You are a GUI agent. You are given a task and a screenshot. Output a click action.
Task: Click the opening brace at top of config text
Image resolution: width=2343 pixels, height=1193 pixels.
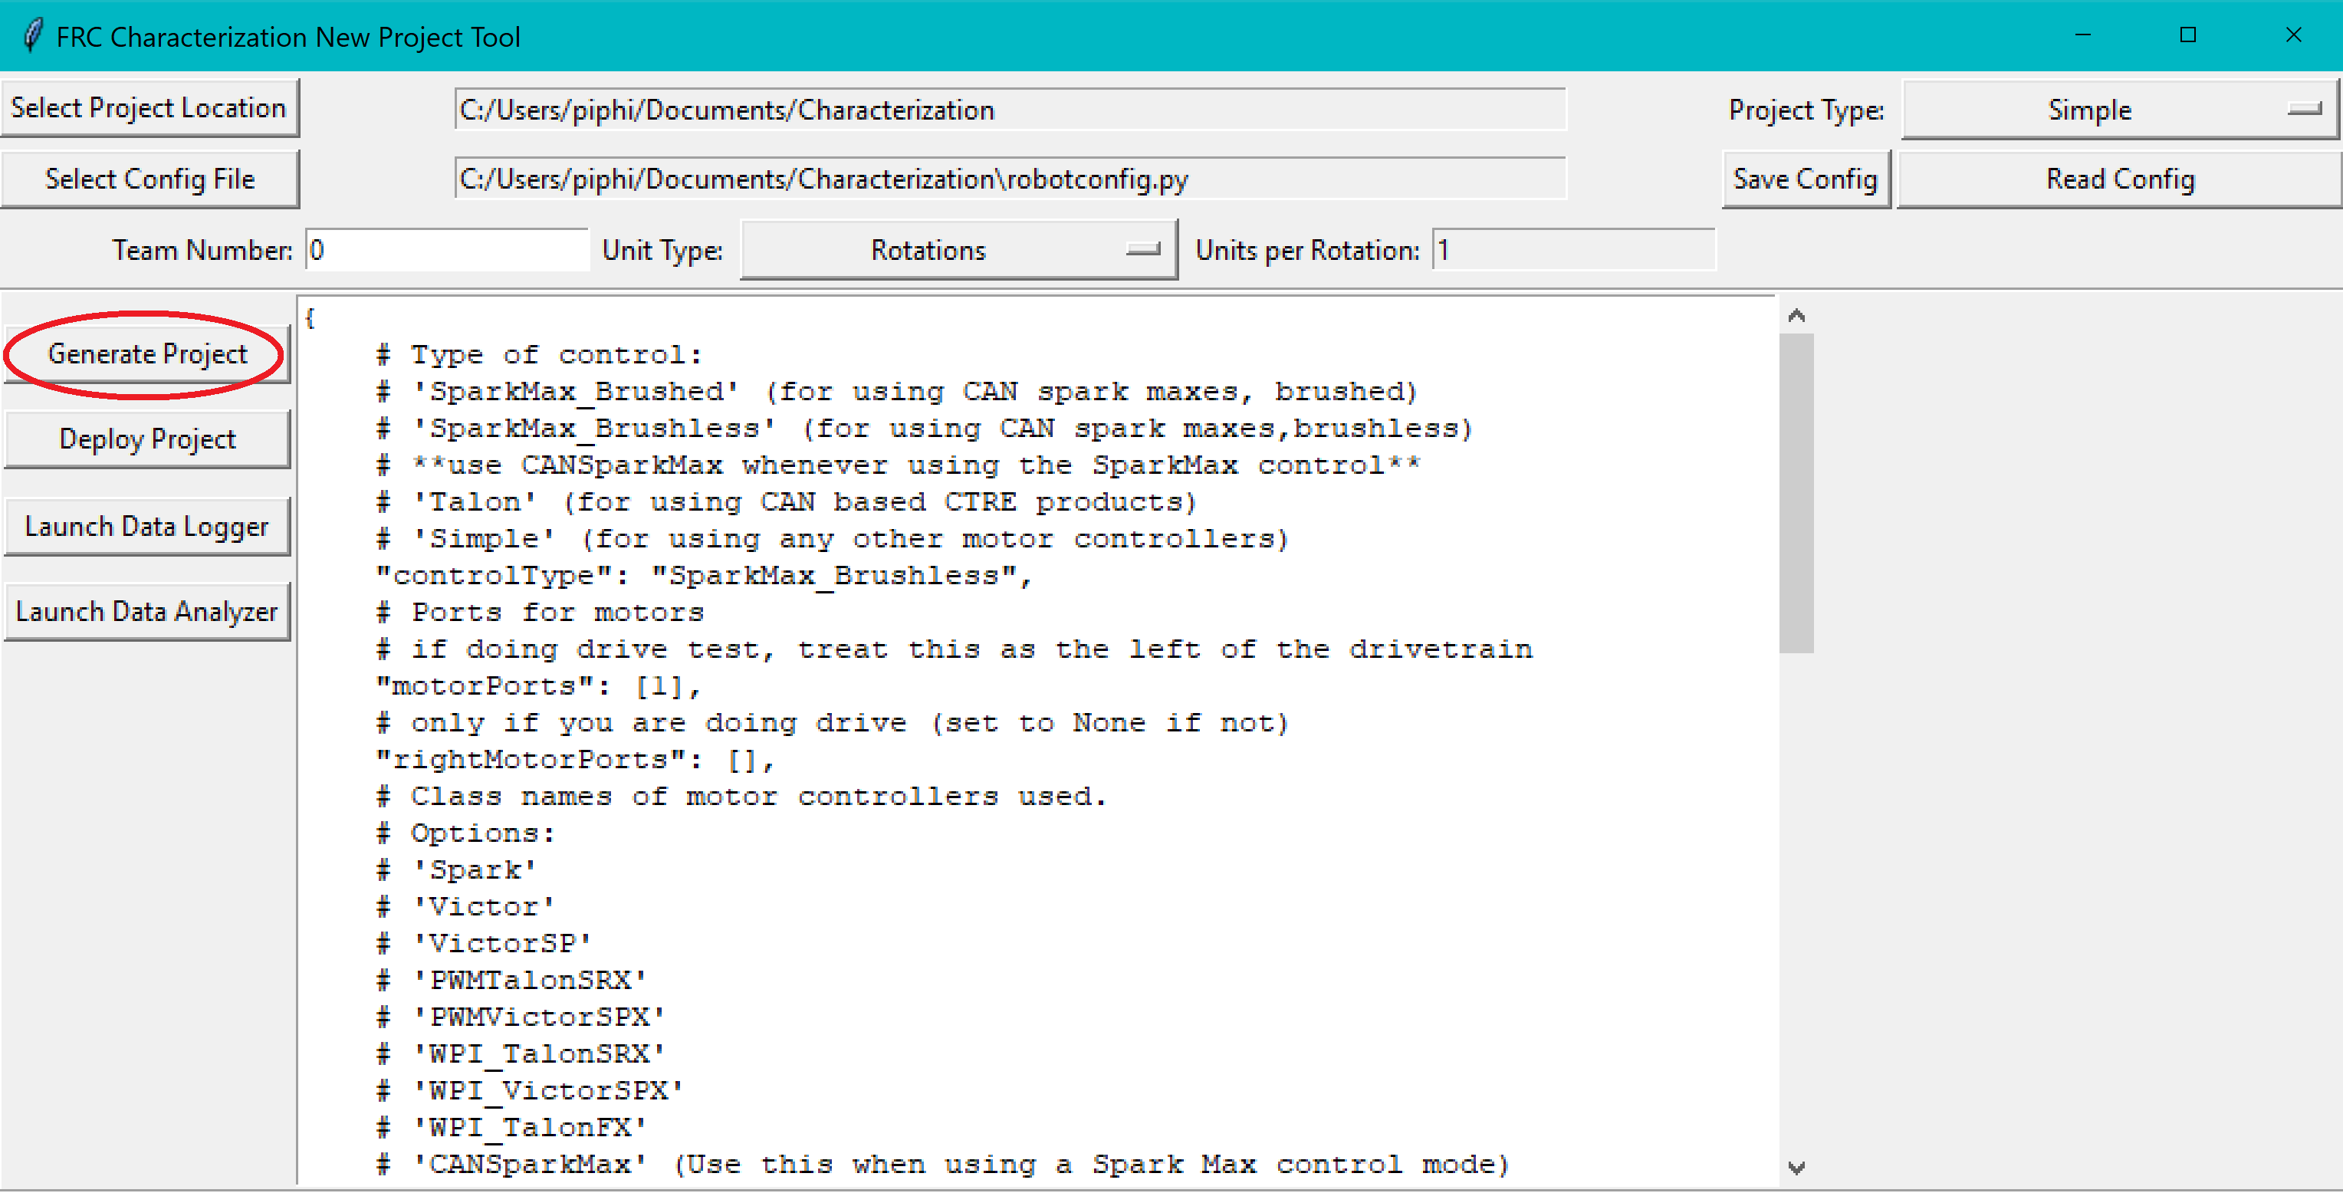click(x=311, y=318)
